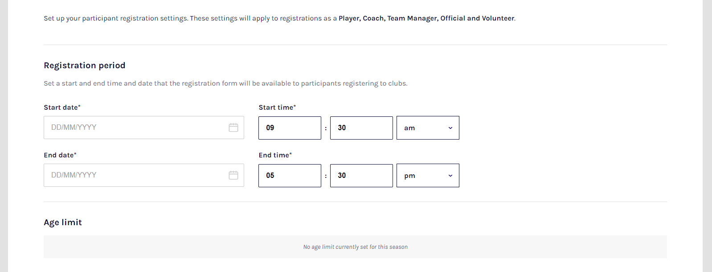Select the Start time minutes field showing 30
712x272 pixels.
(x=361, y=128)
